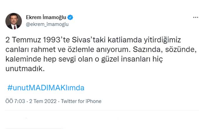The height and width of the screenshot is (132, 202).
Task: Open the #unutMADIMAKlımda hashtag
Action: coord(46,88)
